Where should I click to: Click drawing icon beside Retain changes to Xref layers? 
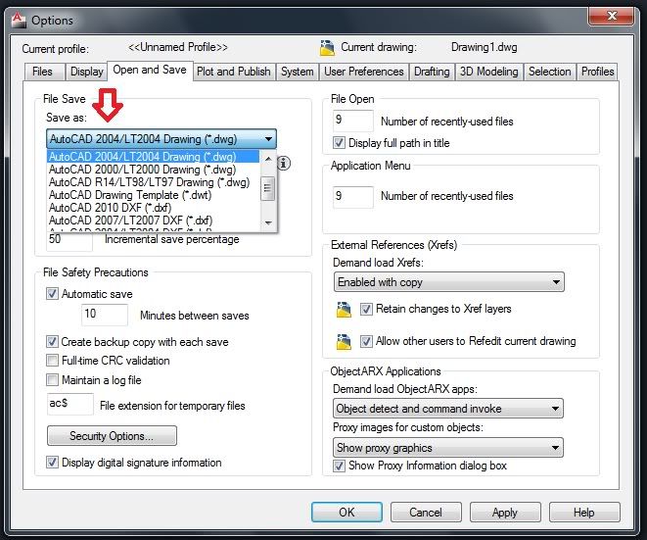pyautogui.click(x=344, y=310)
